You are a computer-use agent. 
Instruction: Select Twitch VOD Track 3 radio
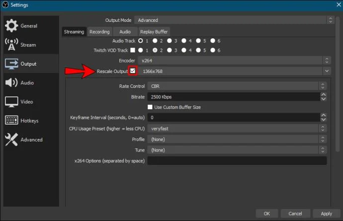pos(170,50)
